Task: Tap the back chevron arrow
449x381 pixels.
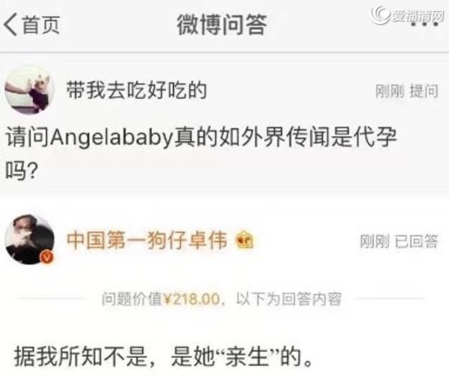Action: pos(10,25)
